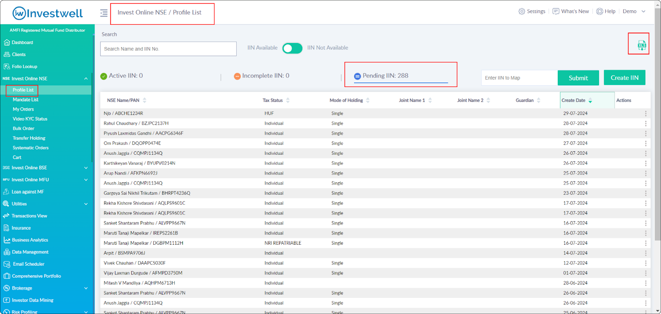
Task: Collapse sidebar with hamburger menu icon
Action: coord(104,13)
